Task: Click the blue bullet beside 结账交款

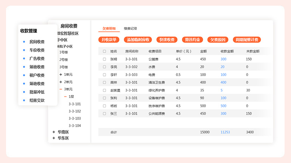Action: click(24, 100)
